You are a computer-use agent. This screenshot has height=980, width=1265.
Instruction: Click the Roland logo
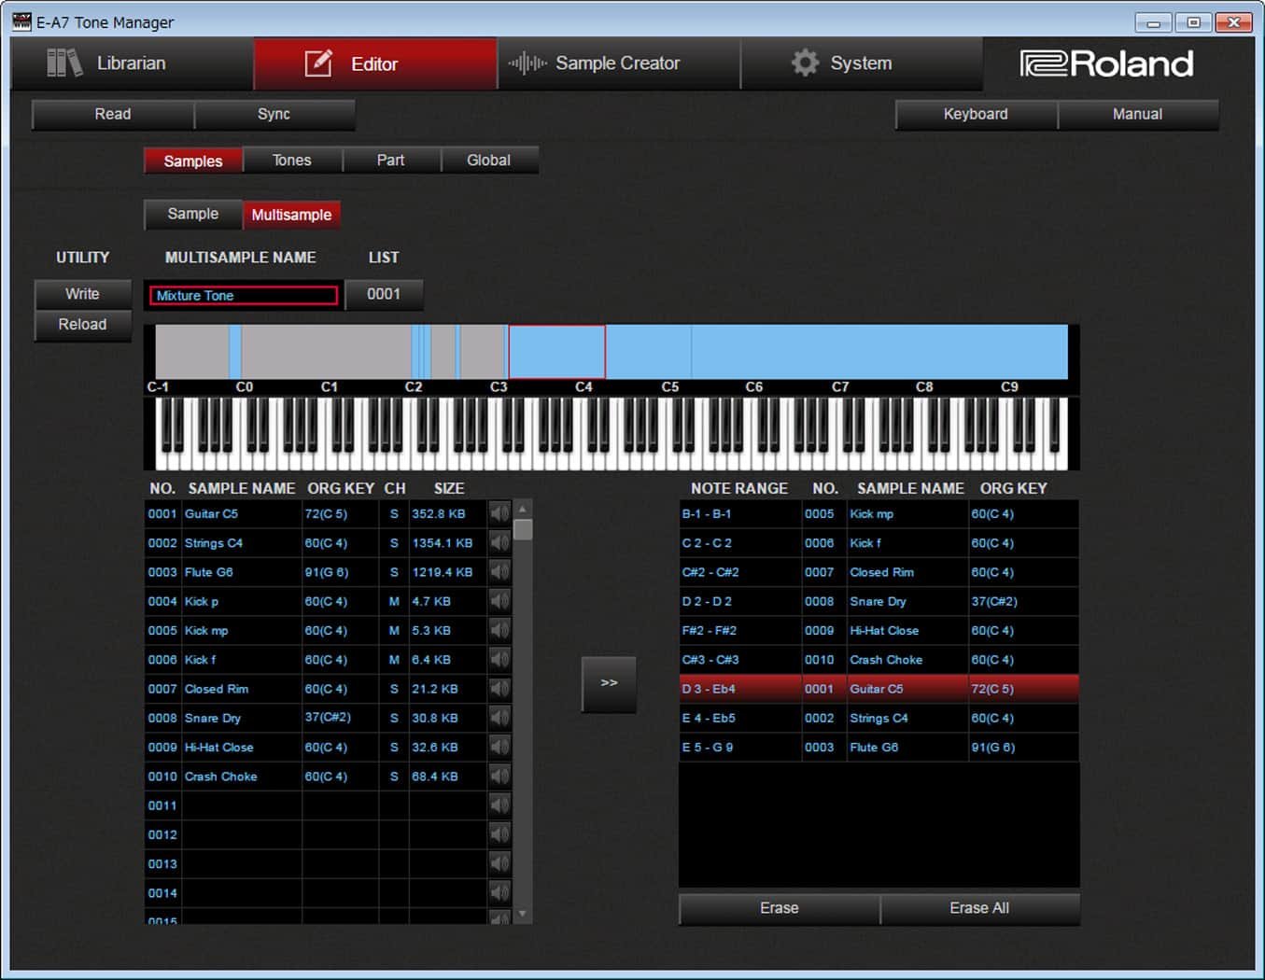pyautogui.click(x=1107, y=63)
